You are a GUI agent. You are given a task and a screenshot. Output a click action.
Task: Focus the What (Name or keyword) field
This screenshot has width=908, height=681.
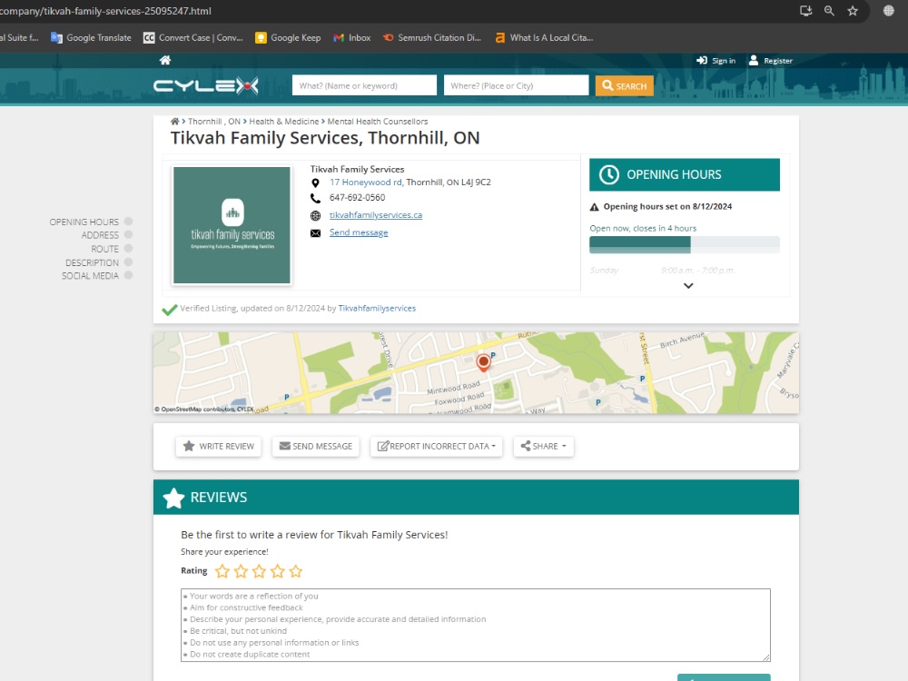[364, 85]
